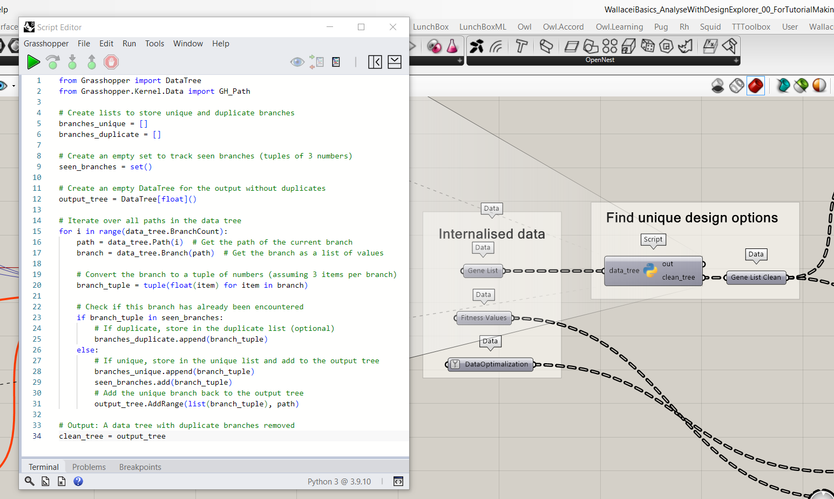
Task: Switch to the Problems tab
Action: click(x=89, y=467)
